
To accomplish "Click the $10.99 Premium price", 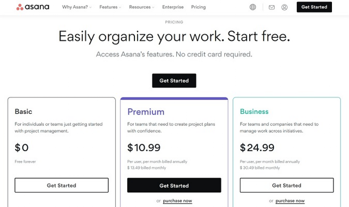I will click(144, 148).
